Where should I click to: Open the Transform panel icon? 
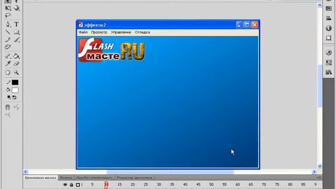329,38
